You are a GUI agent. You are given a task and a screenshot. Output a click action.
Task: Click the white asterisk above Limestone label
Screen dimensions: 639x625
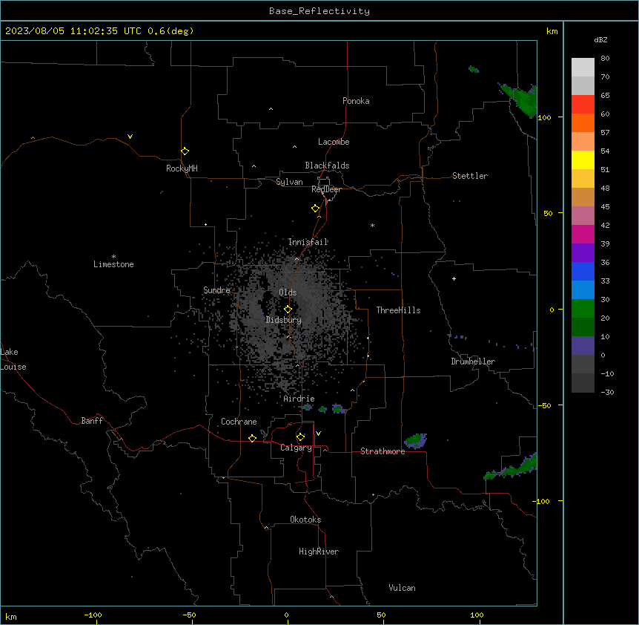click(x=113, y=257)
